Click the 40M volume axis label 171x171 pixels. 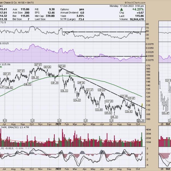148,130
